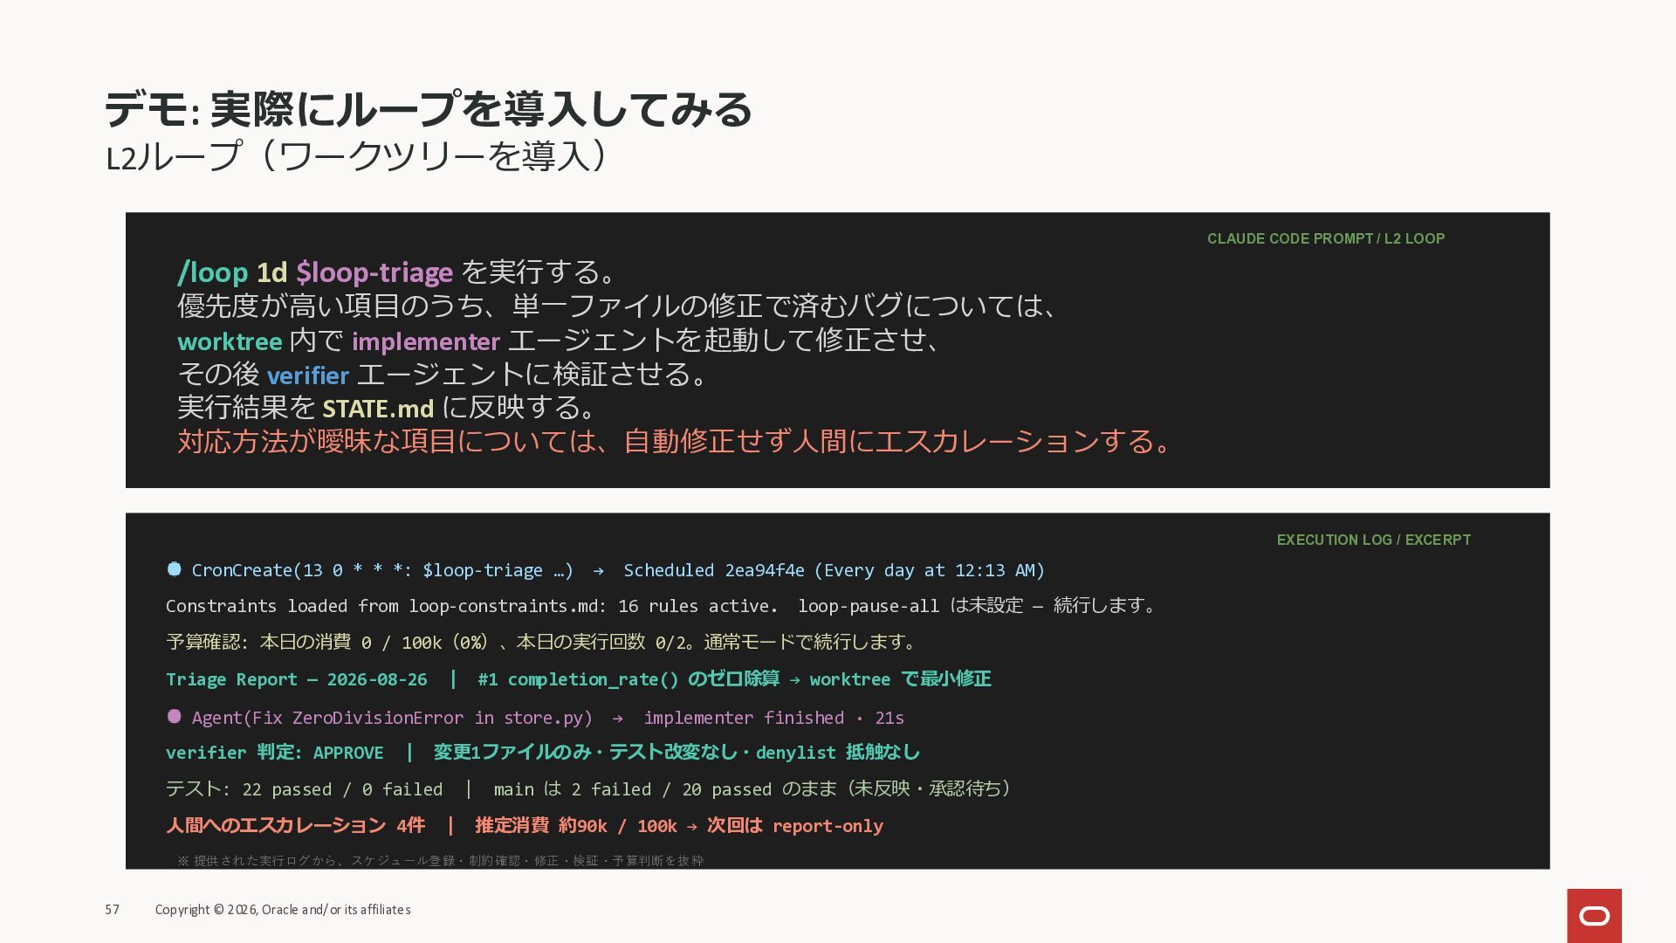
Task: Click the red Oracle logo icon
Action: click(1594, 916)
